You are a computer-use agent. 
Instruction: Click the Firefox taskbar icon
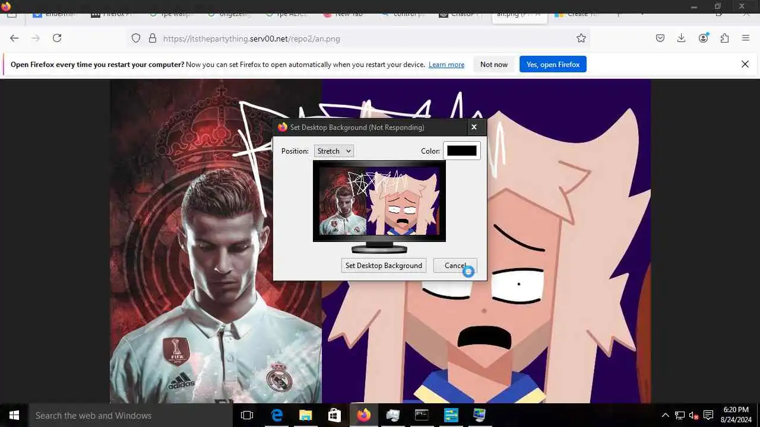click(x=363, y=415)
